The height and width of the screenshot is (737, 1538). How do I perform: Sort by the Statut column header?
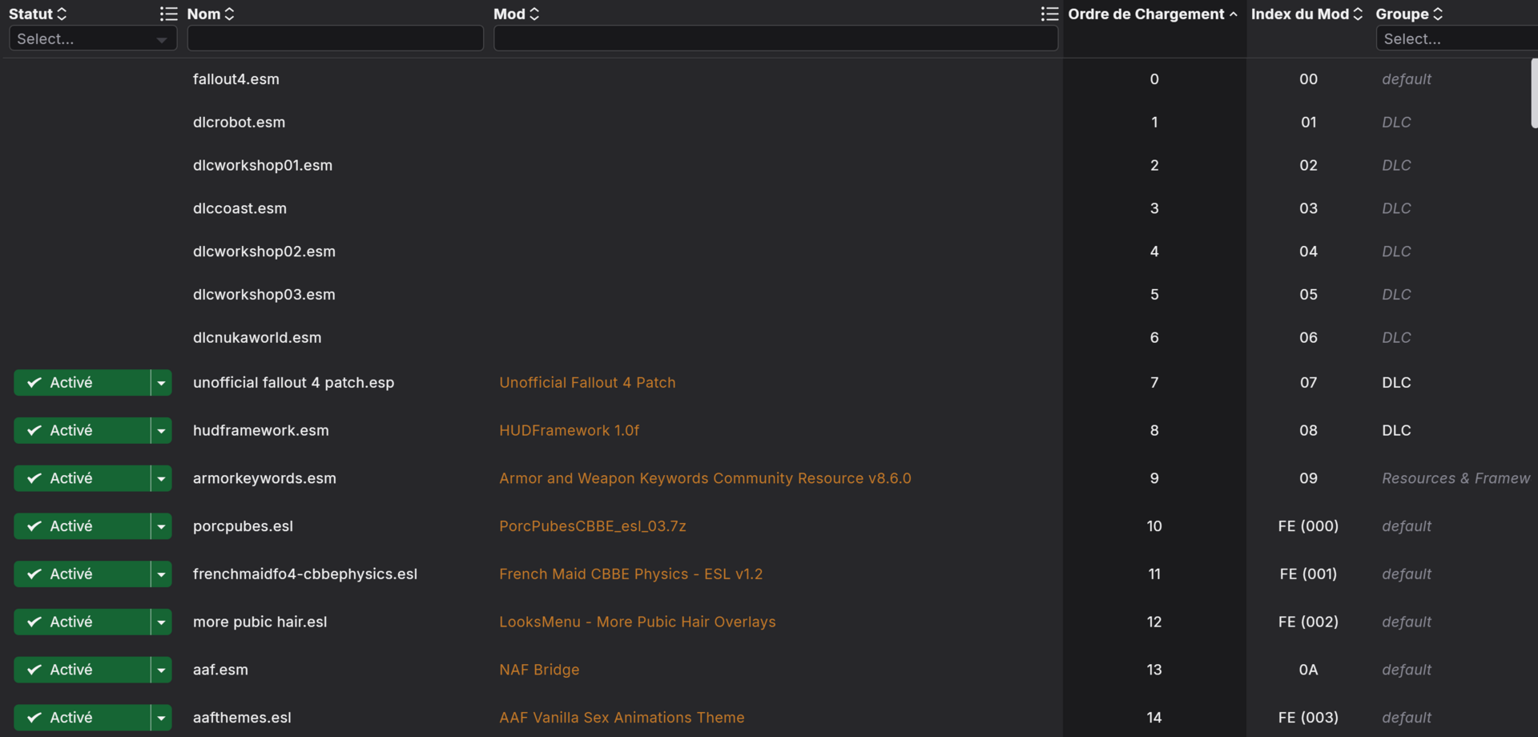[x=38, y=14]
